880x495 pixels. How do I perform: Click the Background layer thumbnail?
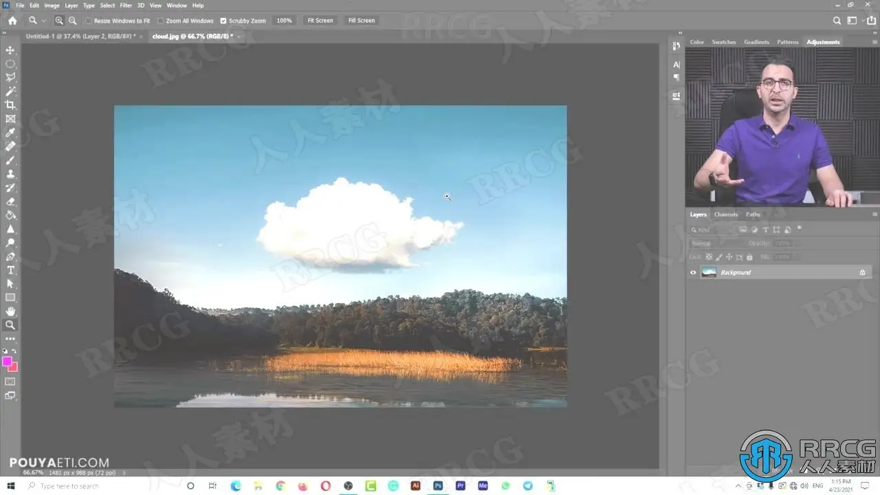pyautogui.click(x=708, y=272)
